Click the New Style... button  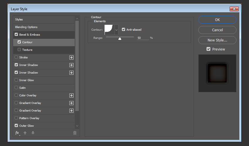coord(217,40)
